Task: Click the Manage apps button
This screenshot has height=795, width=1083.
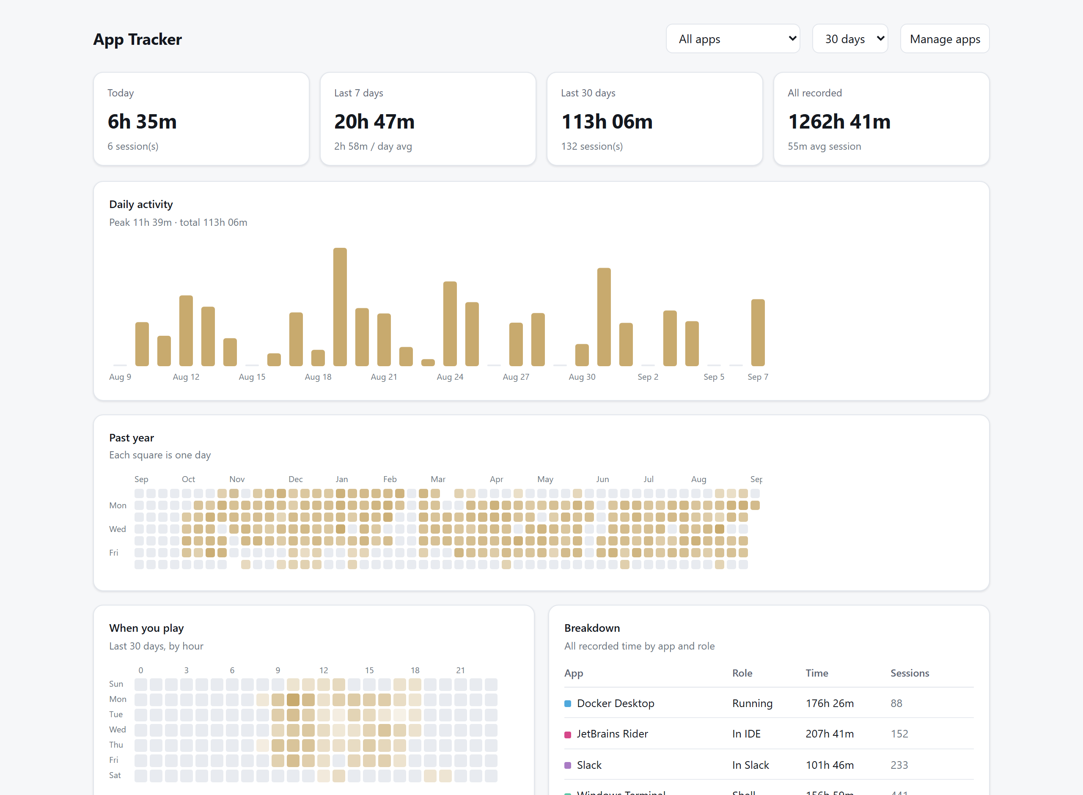Action: pyautogui.click(x=944, y=39)
